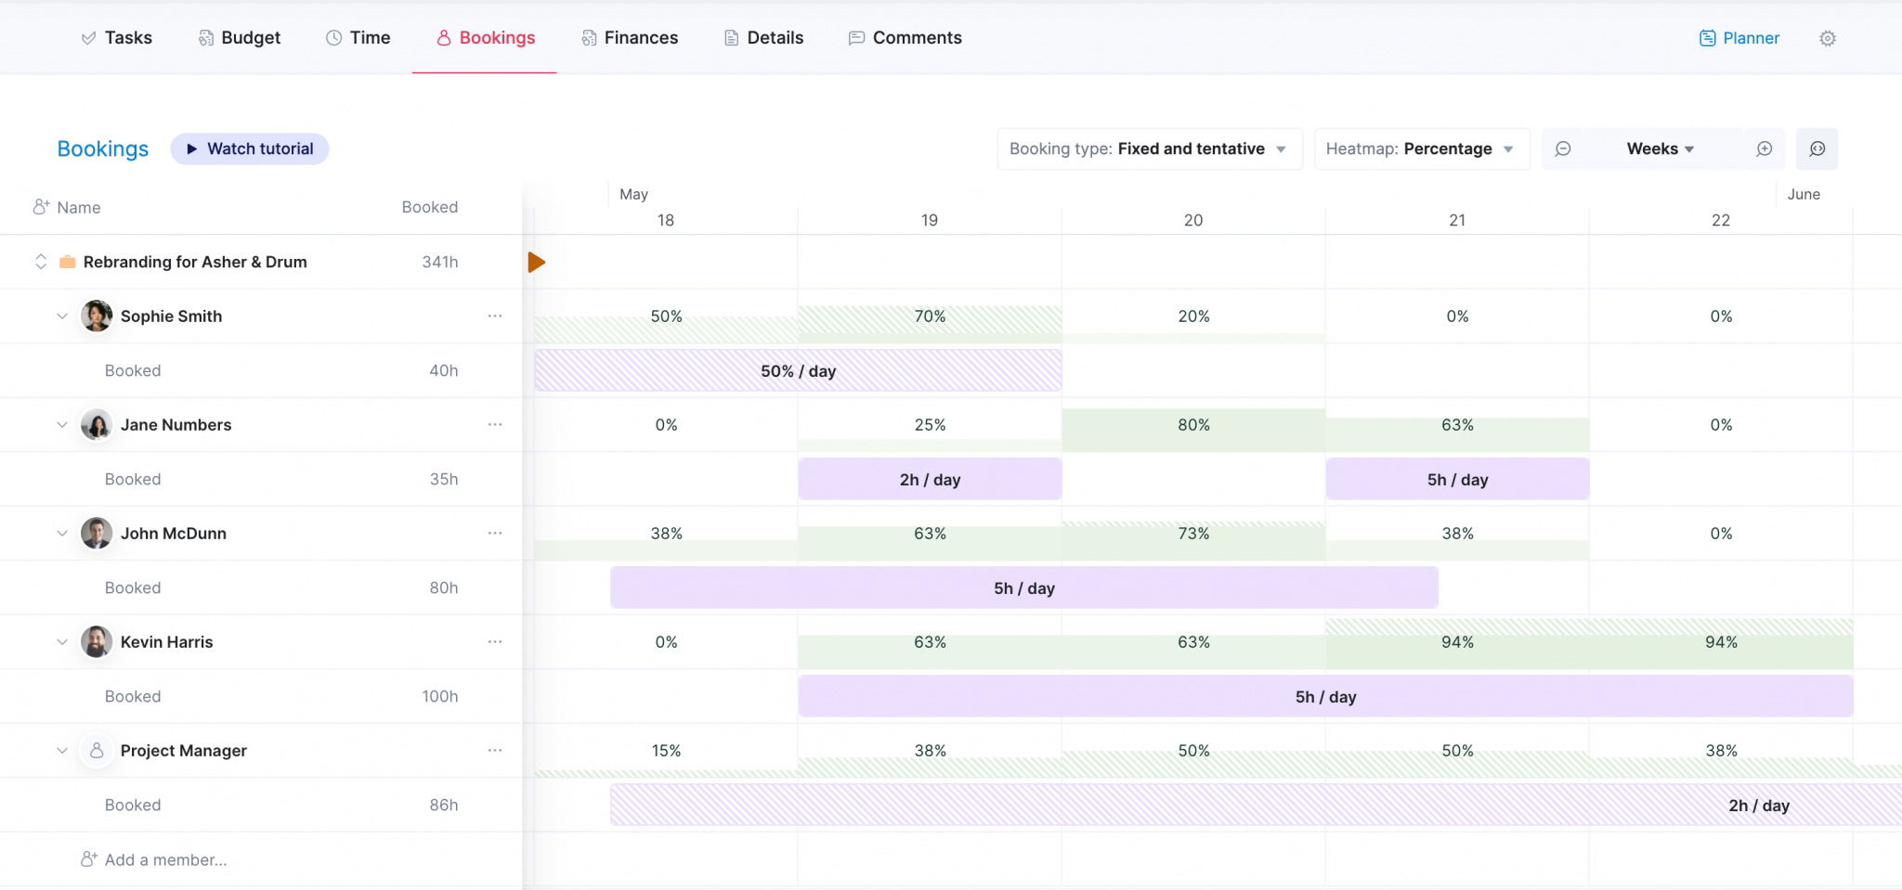Viewport: 1902px width, 890px height.
Task: Select the zoom in magnifier icon
Action: coord(1764,148)
